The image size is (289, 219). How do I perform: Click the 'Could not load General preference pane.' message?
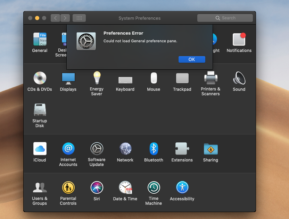(x=140, y=41)
